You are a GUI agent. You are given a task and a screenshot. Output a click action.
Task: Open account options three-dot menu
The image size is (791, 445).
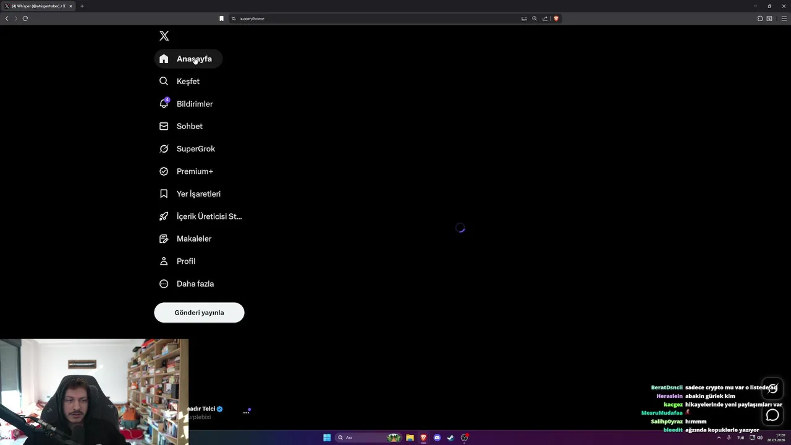pyautogui.click(x=246, y=412)
